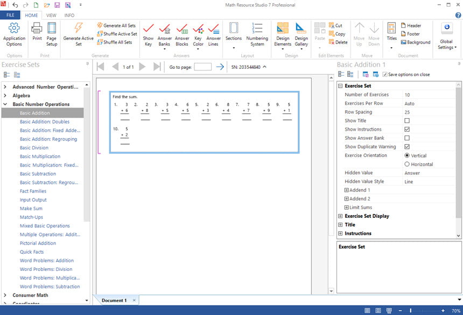The width and height of the screenshot is (463, 315).
Task: Toggle Show Answer Bank checkbox
Action: click(x=407, y=138)
